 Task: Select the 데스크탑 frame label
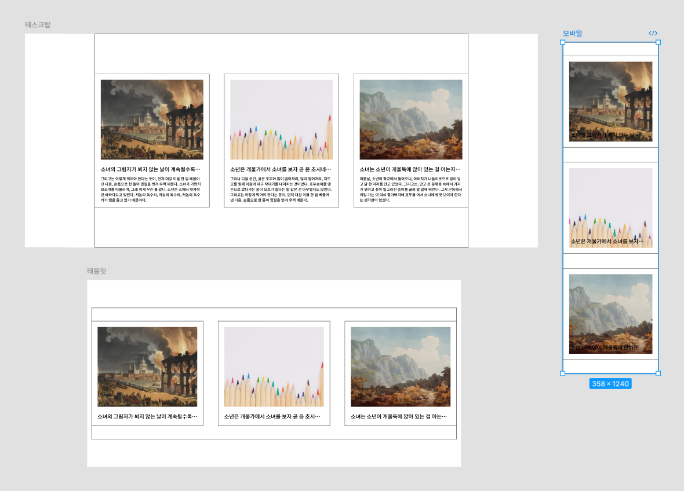(38, 25)
